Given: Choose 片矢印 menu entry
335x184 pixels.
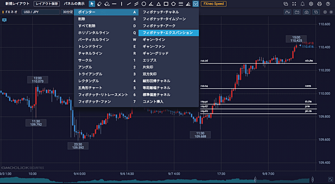Looking at the screenshot, I should 168,67.
